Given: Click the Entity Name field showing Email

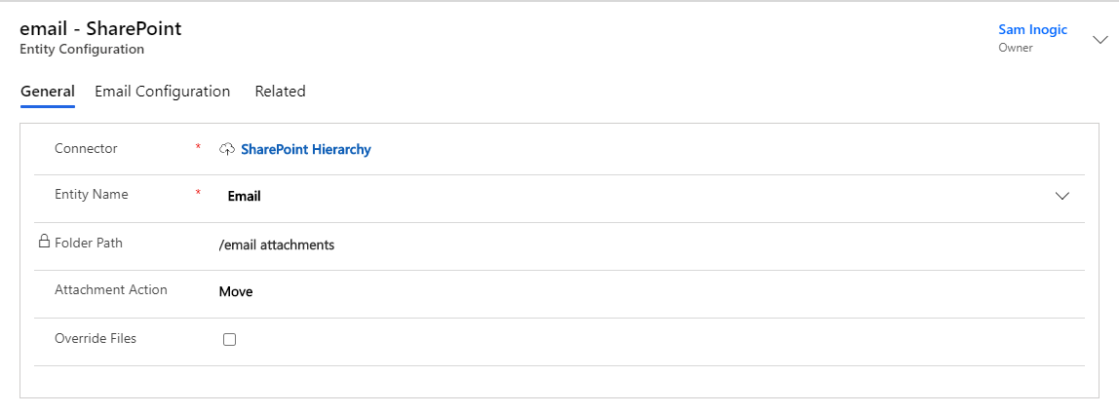Looking at the screenshot, I should 647,196.
